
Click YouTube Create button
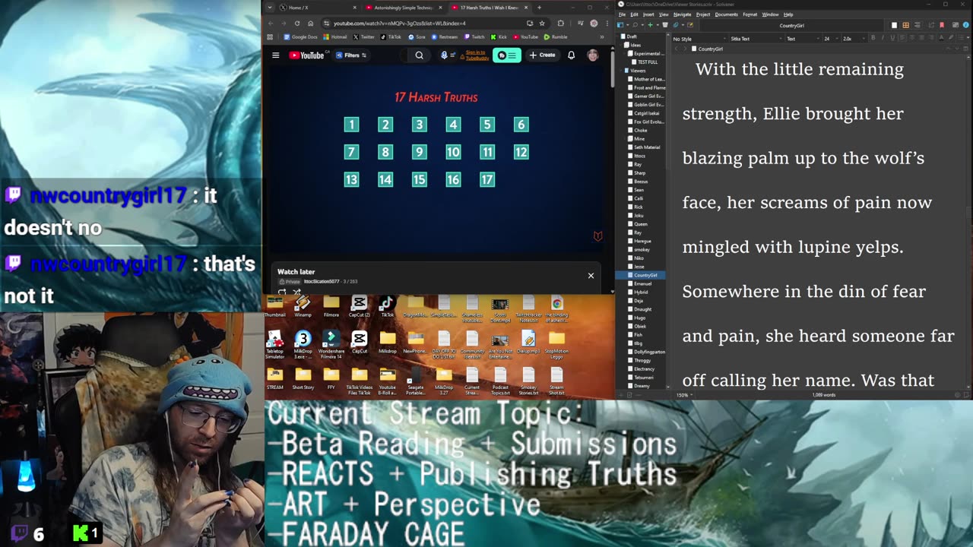[543, 55]
